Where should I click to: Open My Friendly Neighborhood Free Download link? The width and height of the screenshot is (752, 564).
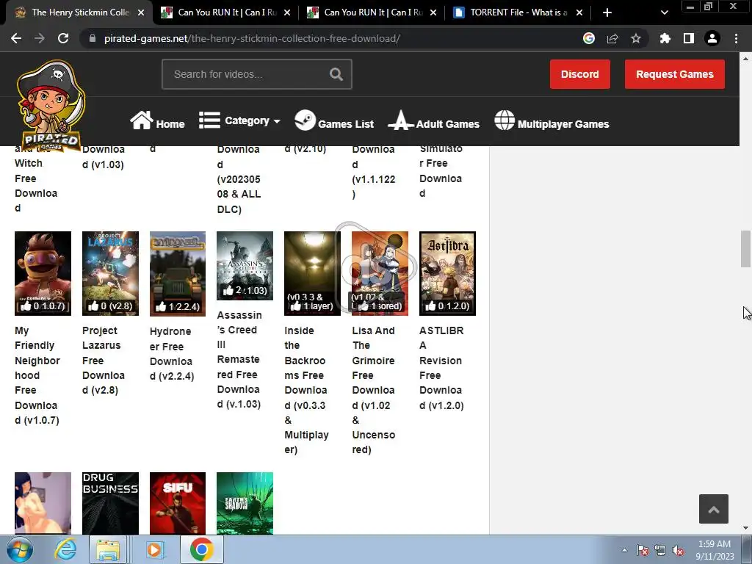37,375
